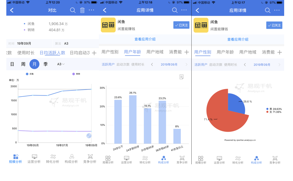The height and width of the screenshot is (181, 293).
Task: Tap the trash delete icon
Action: 82,10
